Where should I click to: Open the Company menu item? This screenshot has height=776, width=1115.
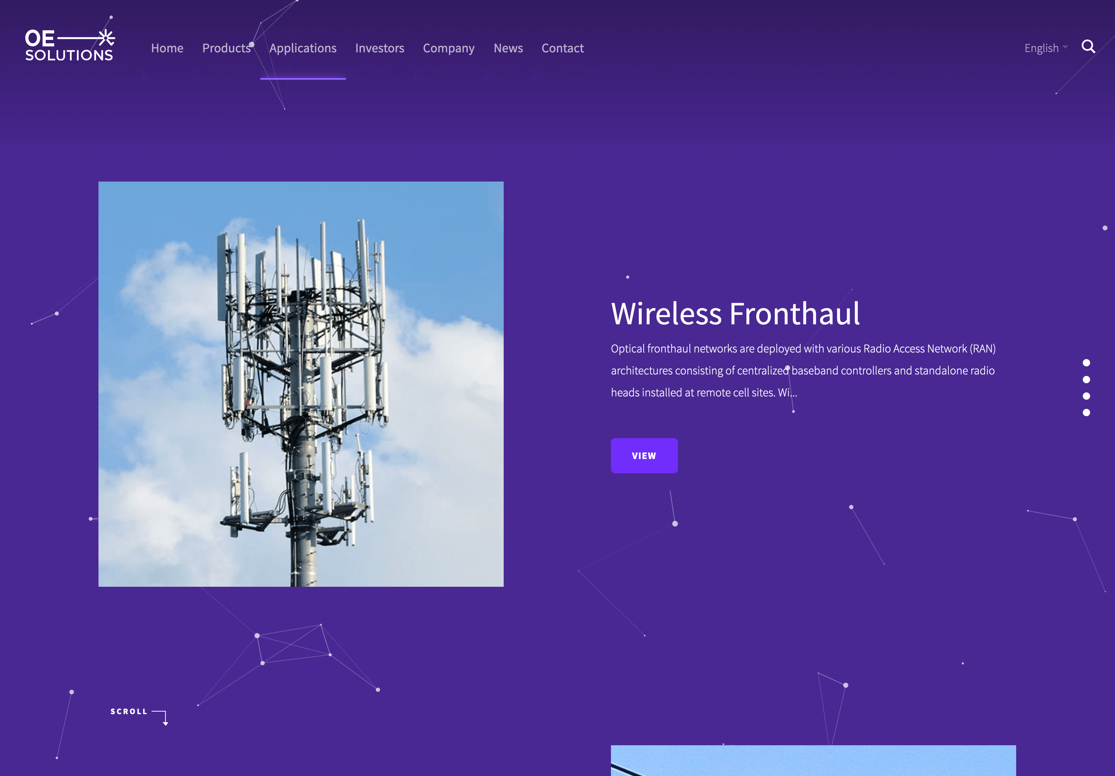pos(449,48)
